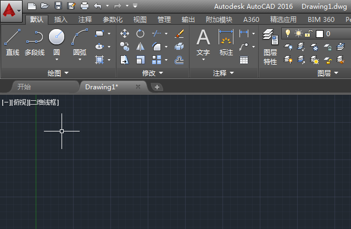The image size is (351, 229).
Task: Insert a table using Table icon
Action: click(x=243, y=60)
